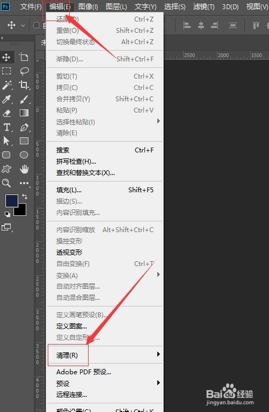Image resolution: width=269 pixels, height=412 pixels.
Task: Open the 3D(D) menu
Action: tap(230, 6)
